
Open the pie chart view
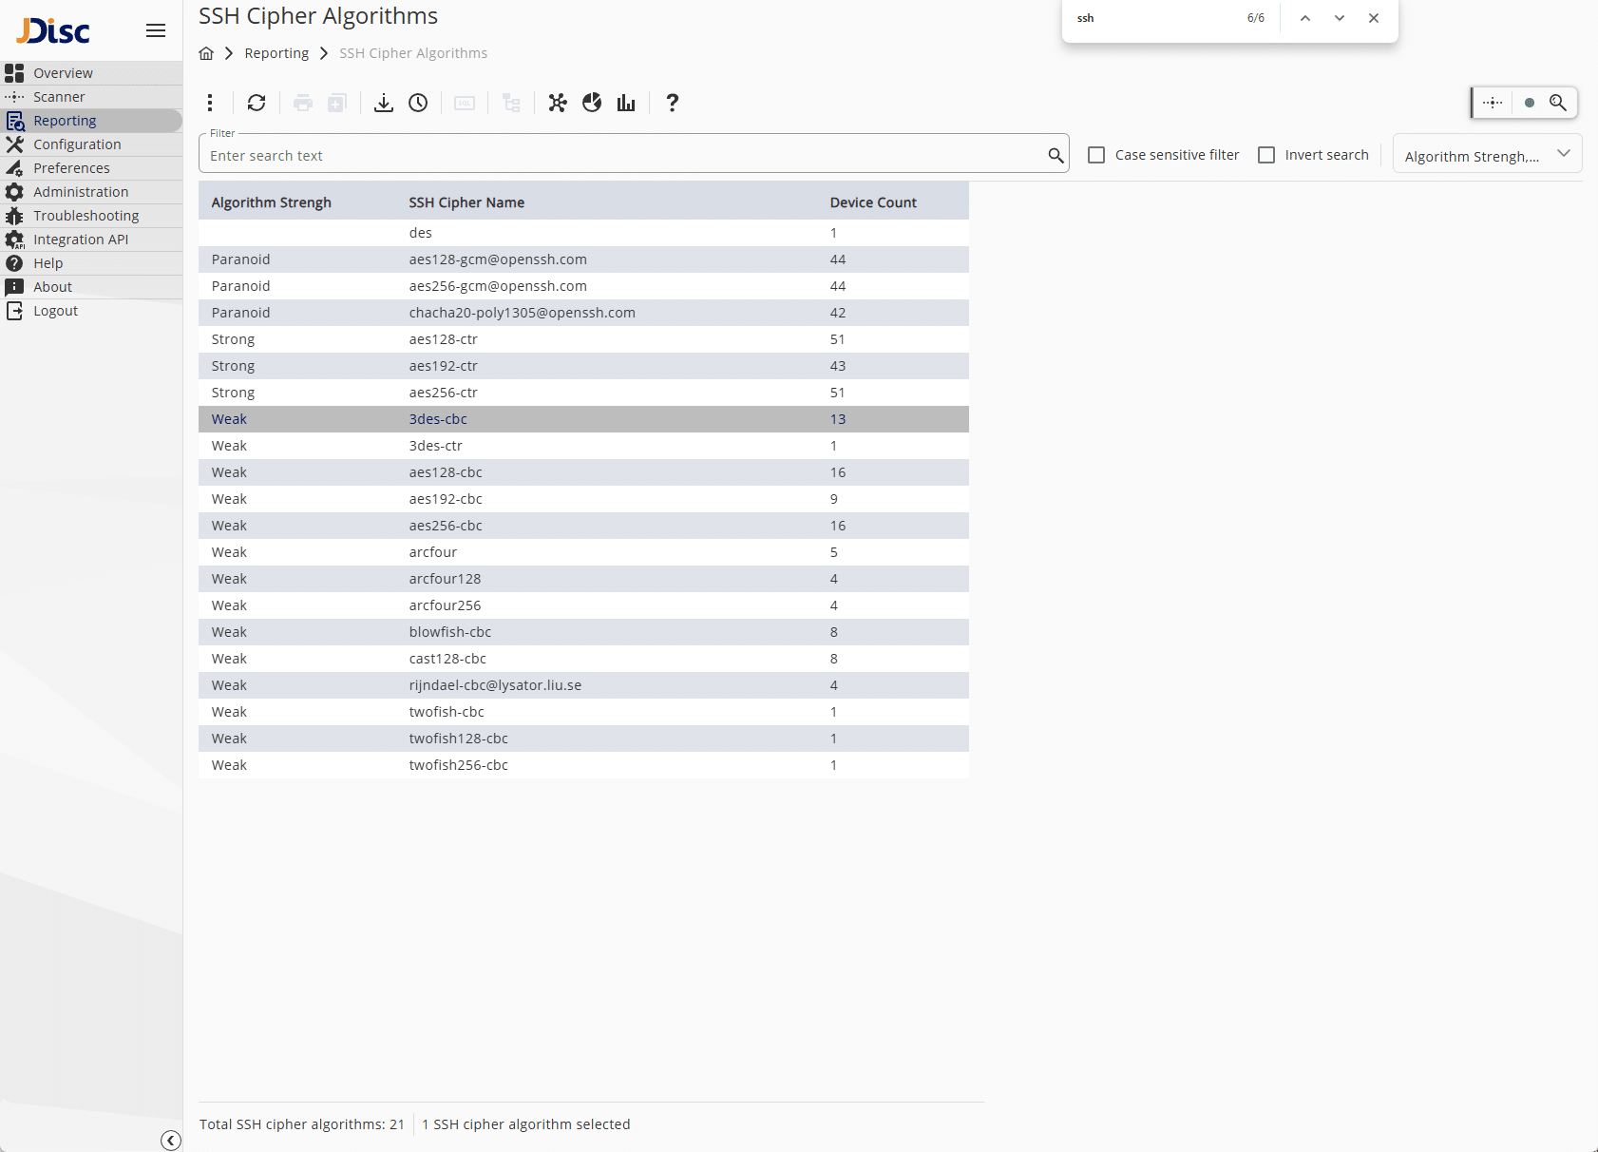click(x=592, y=103)
